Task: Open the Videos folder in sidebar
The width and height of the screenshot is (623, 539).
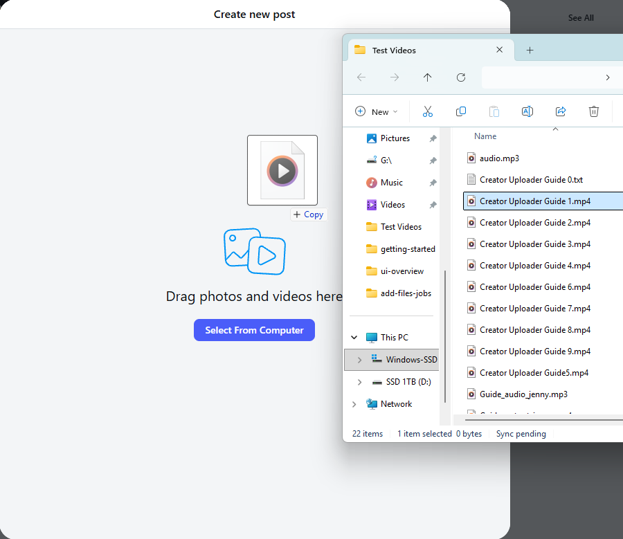Action: point(392,205)
